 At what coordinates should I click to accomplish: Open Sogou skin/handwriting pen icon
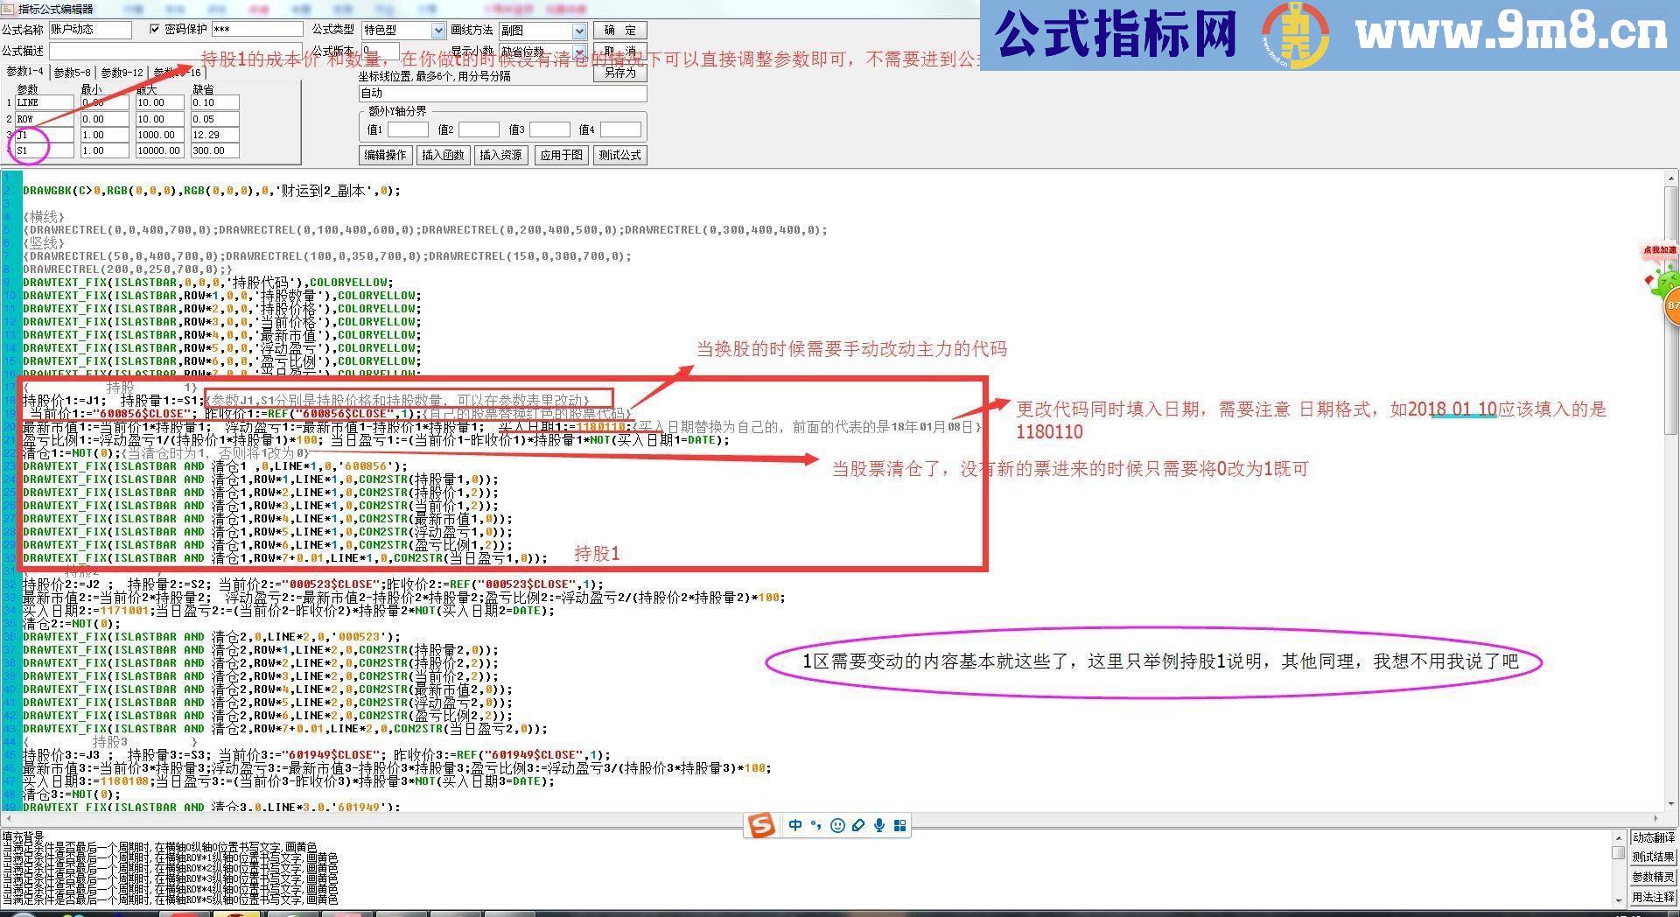[858, 825]
